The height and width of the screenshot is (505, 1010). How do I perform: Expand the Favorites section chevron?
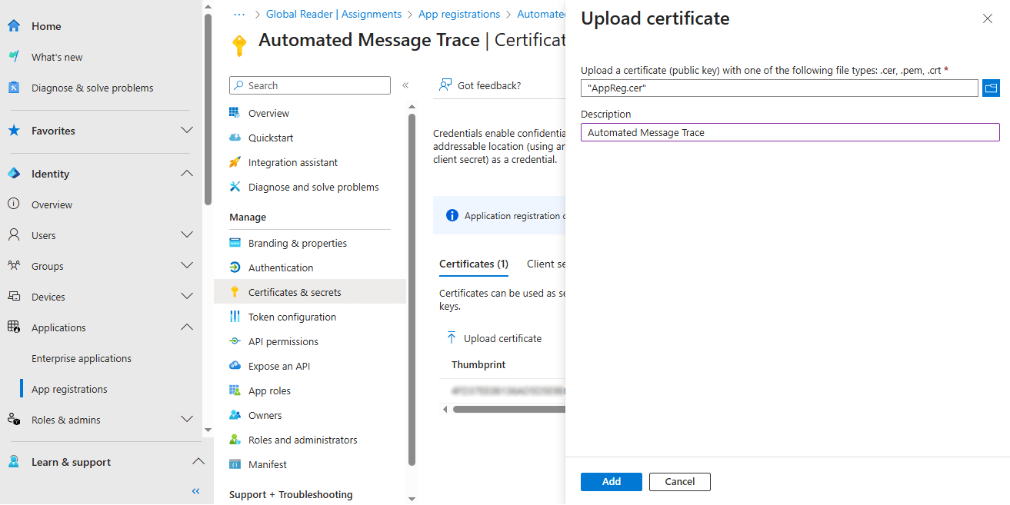187,131
